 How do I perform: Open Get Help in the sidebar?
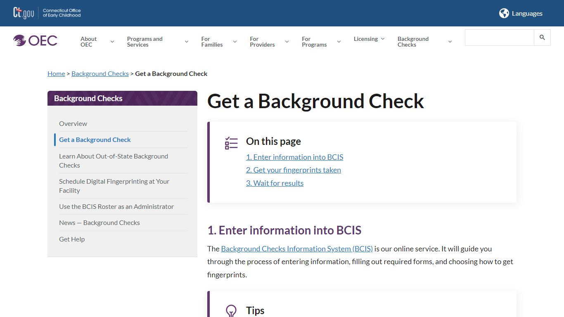pyautogui.click(x=72, y=239)
